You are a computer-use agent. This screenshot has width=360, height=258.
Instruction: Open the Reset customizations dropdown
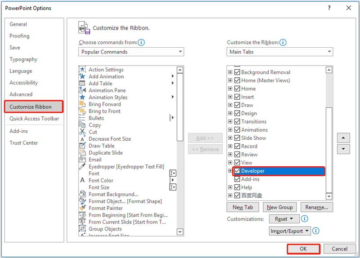tap(284, 219)
